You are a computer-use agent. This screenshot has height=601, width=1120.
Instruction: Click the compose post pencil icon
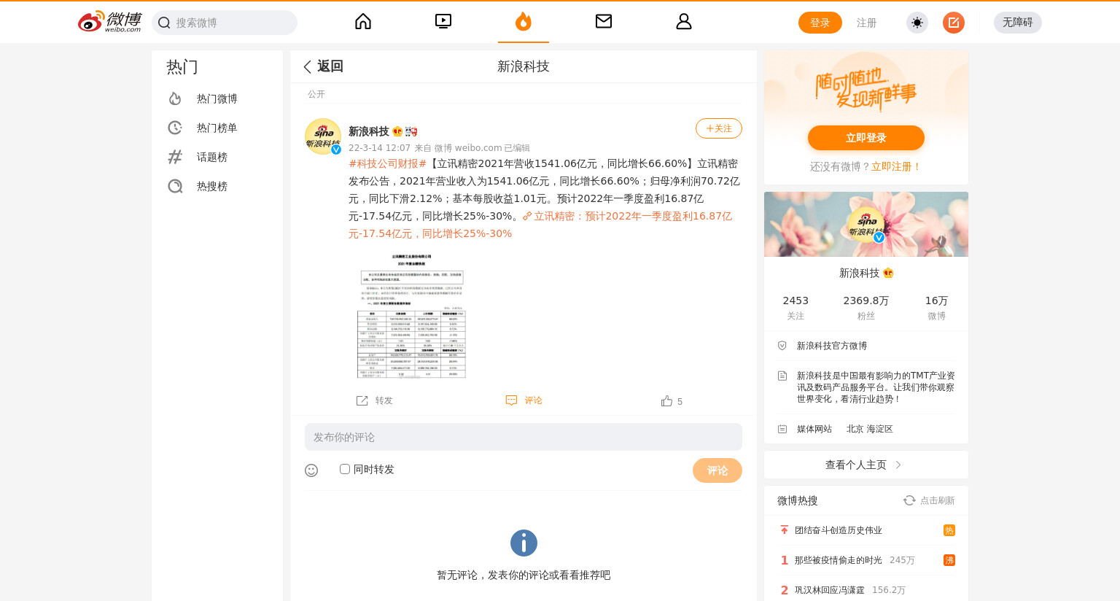coord(954,23)
